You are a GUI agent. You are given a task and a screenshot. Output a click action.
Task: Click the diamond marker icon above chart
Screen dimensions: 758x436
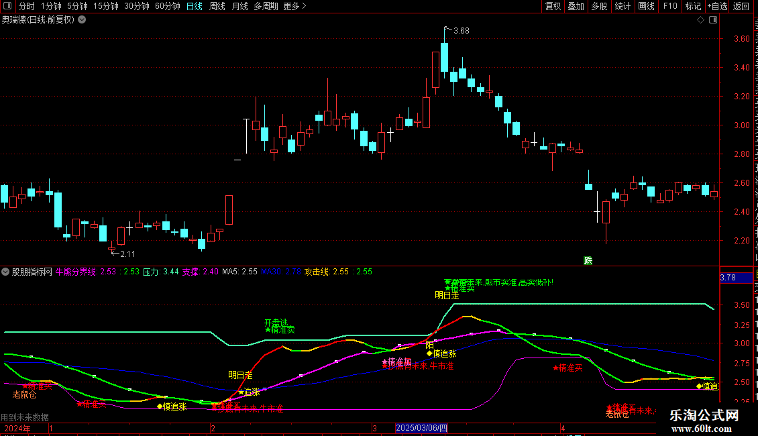tap(700, 20)
